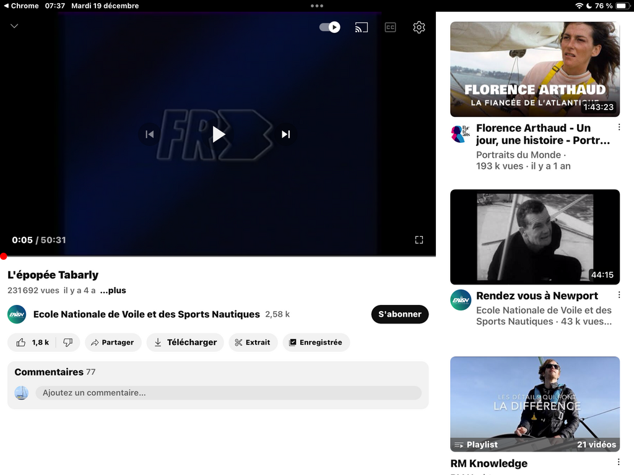This screenshot has height=475, width=634.
Task: Tap the Do Not Disturb moon icon
Action: pyautogui.click(x=589, y=6)
